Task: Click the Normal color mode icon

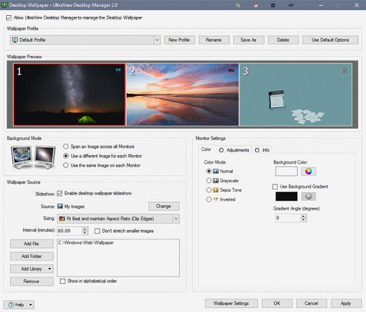Action: pyautogui.click(x=216, y=171)
